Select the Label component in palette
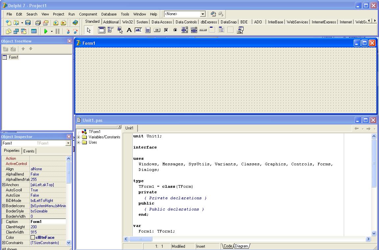379x250 pixels. point(129,30)
